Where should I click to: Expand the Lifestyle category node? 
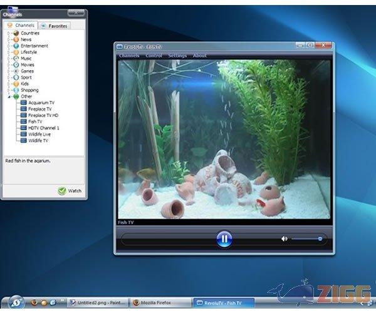[9, 52]
